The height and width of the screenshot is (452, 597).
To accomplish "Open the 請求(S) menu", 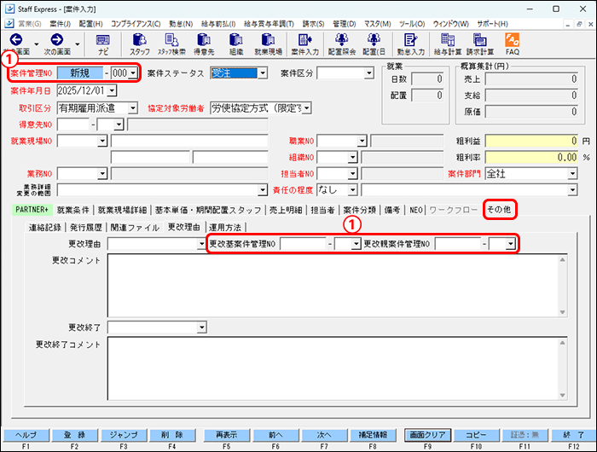I will coord(313,24).
